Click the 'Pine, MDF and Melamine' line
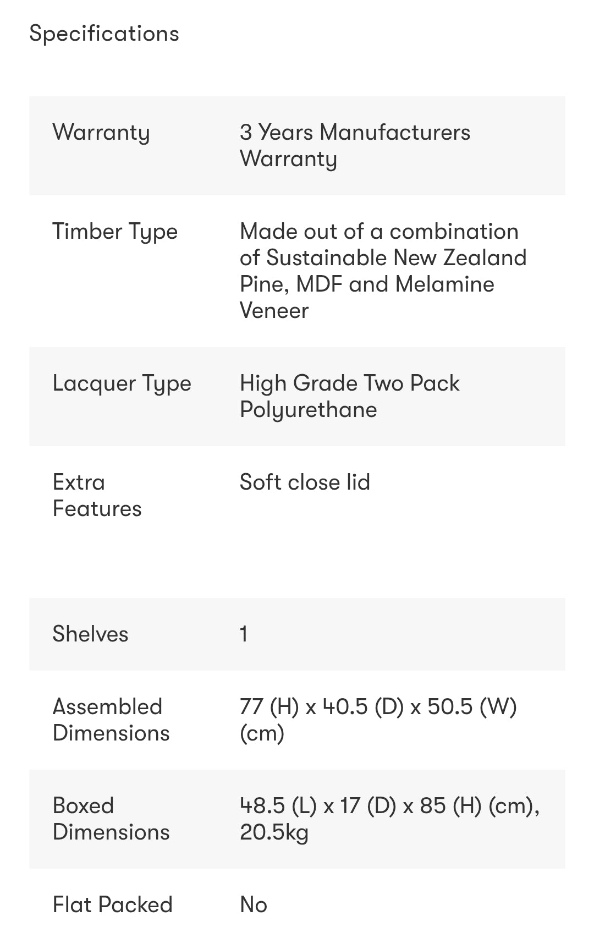 click(x=367, y=284)
